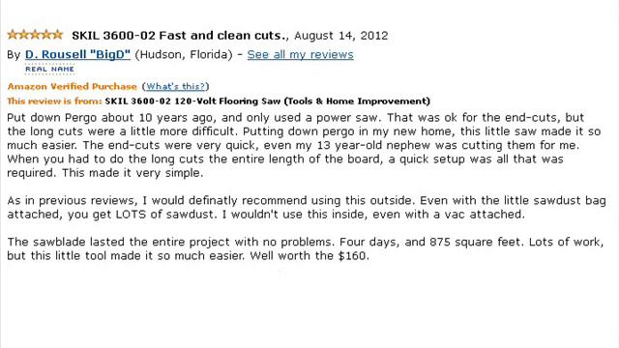Open the See all my reviews link
Image resolution: width=619 pixels, height=348 pixels.
pos(300,54)
